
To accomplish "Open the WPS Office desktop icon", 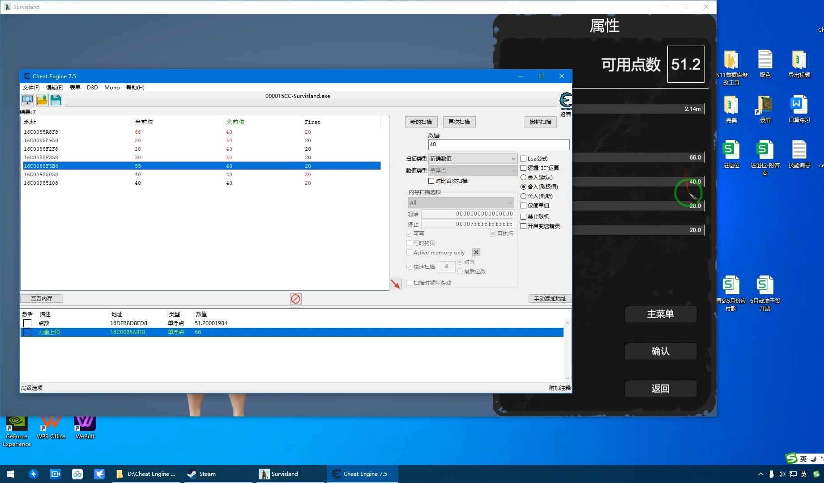I will pos(51,428).
